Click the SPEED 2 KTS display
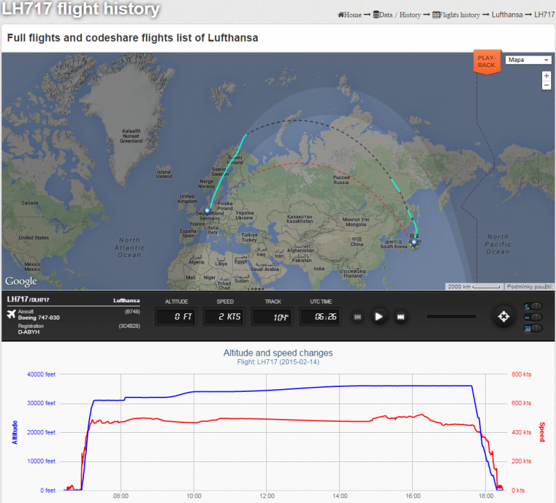This screenshot has height=503, width=556. 224,317
